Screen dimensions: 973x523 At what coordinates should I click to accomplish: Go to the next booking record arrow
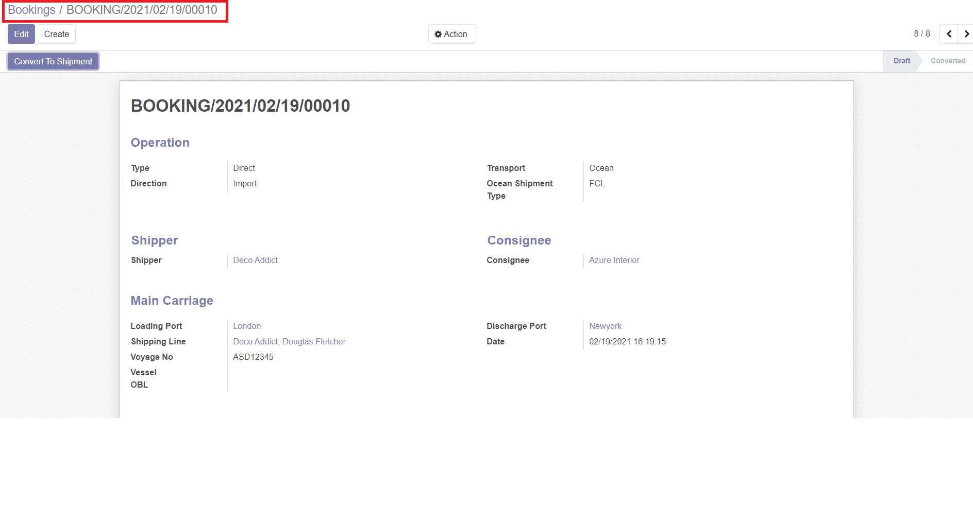coord(966,34)
